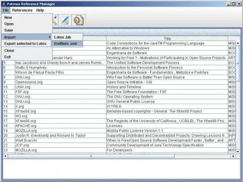Select 'For Developers' title cell
243x182 pixels.
click(x=167, y=150)
